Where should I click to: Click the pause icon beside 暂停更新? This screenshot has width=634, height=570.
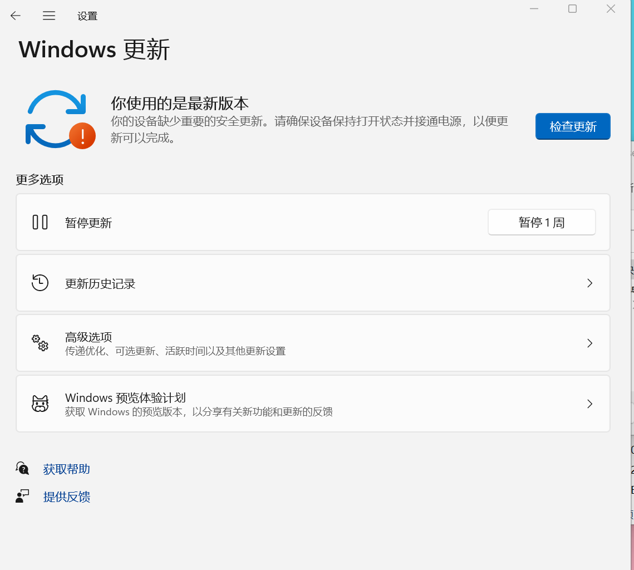tap(40, 222)
